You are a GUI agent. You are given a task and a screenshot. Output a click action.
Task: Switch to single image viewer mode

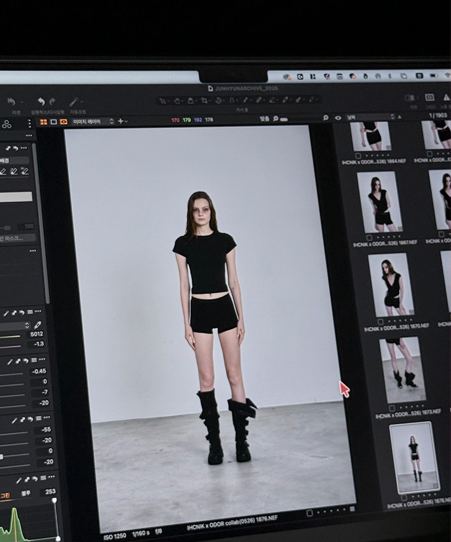tap(53, 122)
